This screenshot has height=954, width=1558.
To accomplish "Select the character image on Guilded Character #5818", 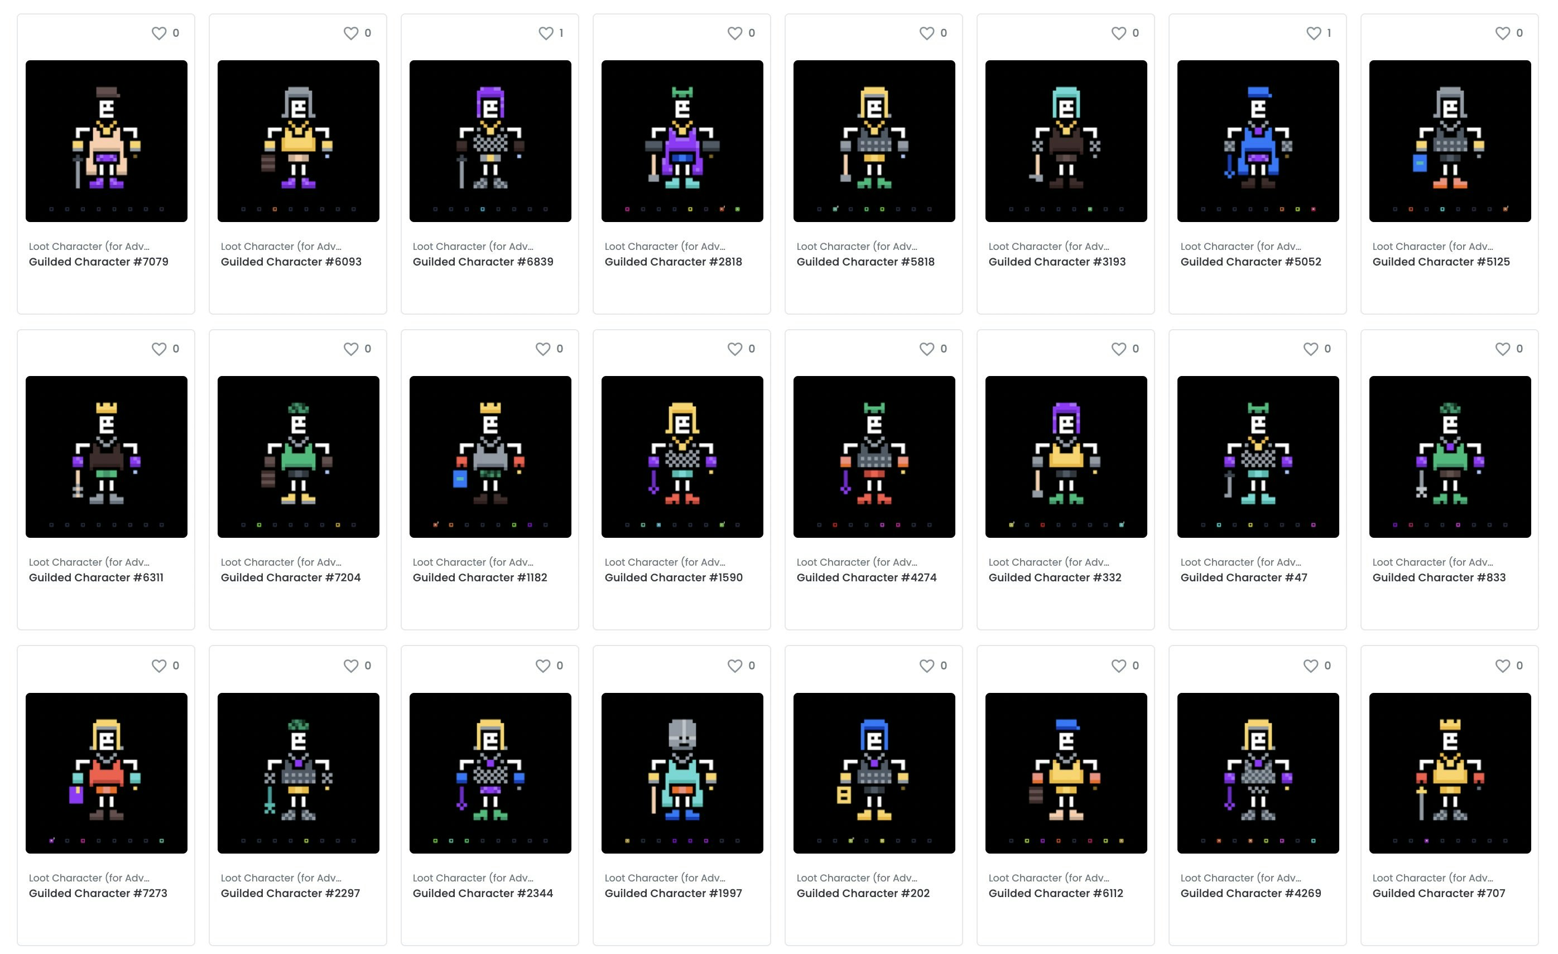I will (x=874, y=141).
